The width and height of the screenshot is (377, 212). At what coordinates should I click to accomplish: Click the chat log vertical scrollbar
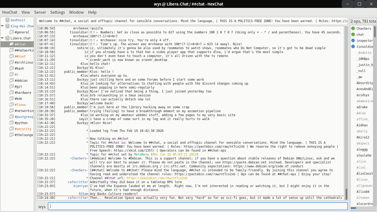tap(347, 194)
